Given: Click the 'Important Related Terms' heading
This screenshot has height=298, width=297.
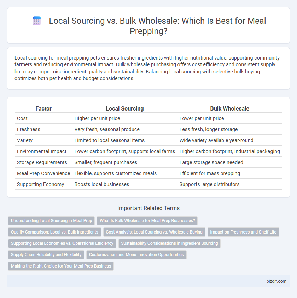Looking at the screenshot, I should click(x=148, y=208).
